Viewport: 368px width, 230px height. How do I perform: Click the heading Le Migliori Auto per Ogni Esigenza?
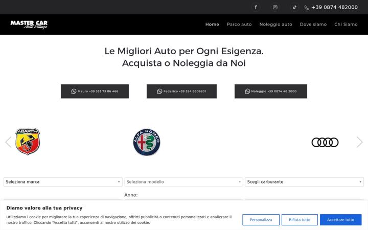(x=184, y=51)
